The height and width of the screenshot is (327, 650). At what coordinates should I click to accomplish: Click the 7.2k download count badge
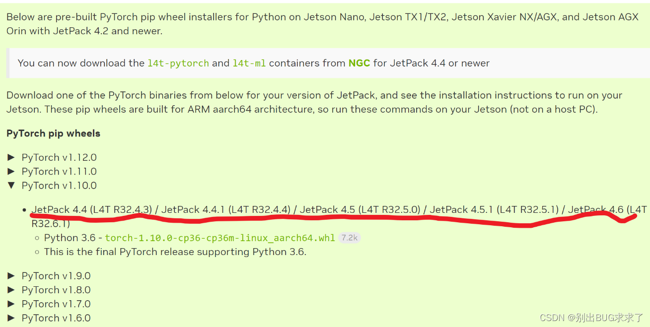(x=349, y=238)
